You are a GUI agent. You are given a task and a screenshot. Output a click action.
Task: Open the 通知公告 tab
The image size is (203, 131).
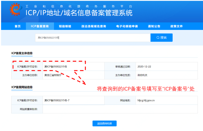[154, 26]
